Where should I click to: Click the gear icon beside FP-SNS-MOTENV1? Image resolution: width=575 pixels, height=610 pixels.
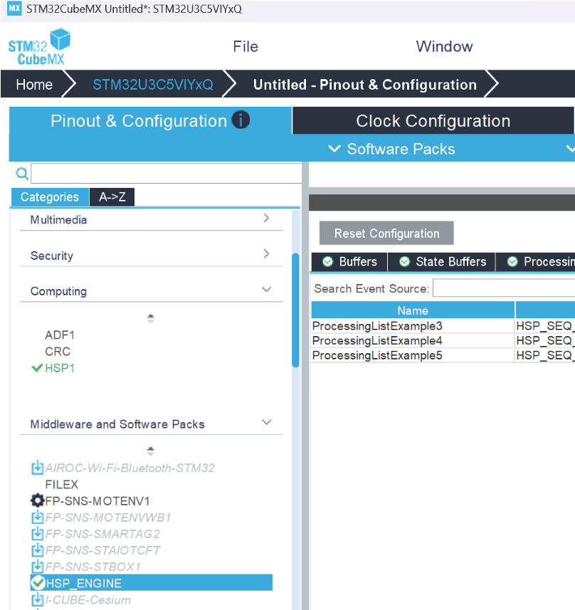click(37, 500)
